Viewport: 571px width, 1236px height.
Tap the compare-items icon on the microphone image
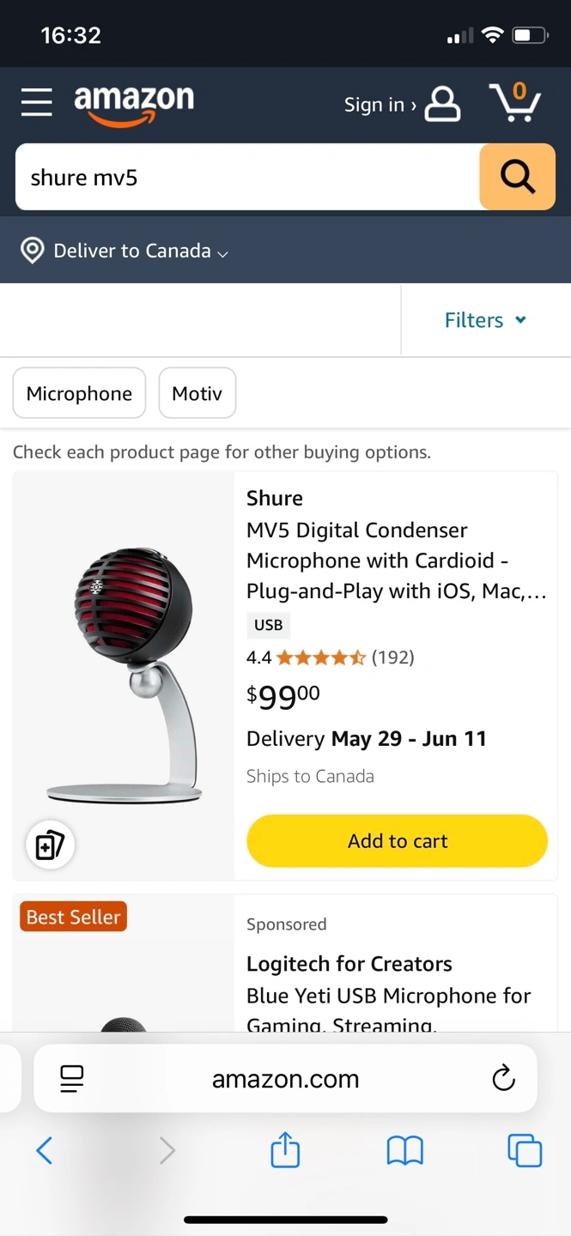tap(51, 845)
